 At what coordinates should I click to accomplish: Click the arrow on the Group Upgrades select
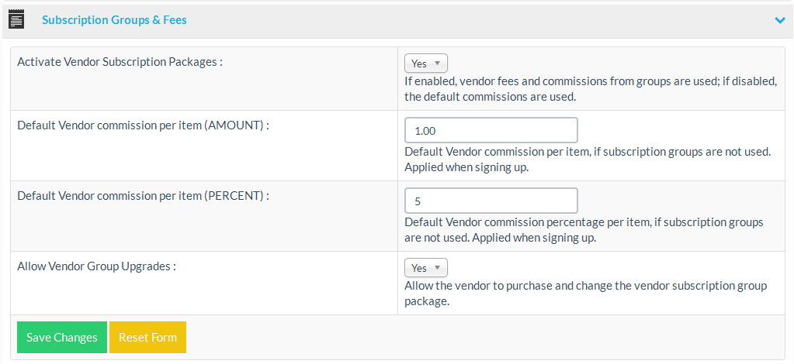438,268
